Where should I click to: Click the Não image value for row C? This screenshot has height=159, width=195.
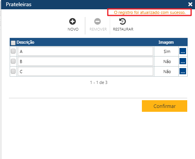167,72
